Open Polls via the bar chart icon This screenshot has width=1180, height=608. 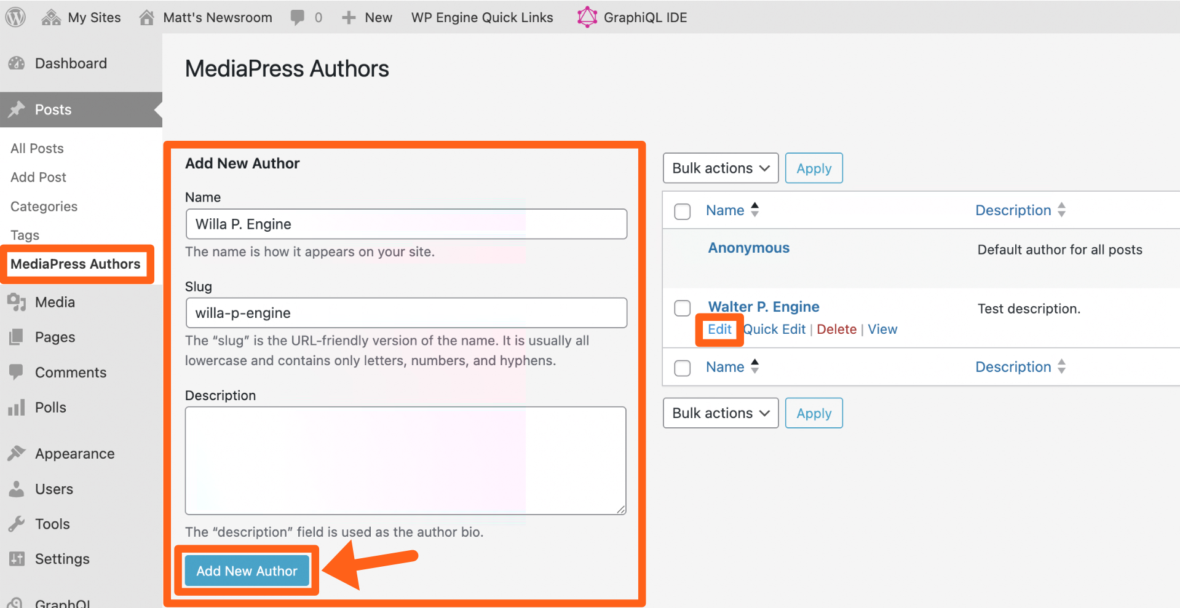pyautogui.click(x=17, y=408)
